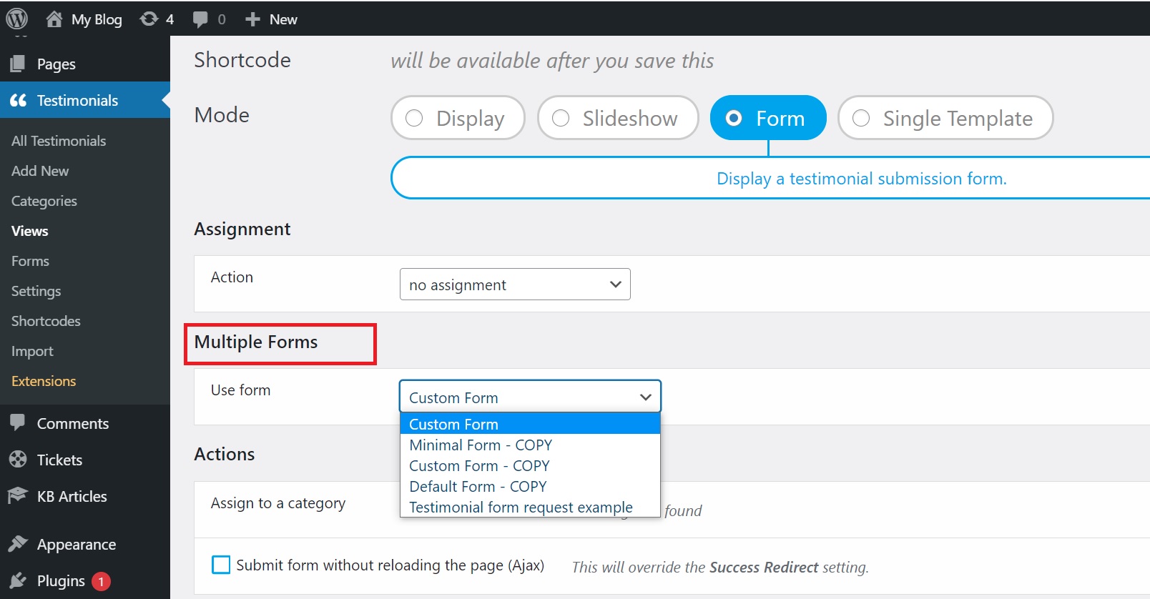
Task: Click the Use form label
Action: pos(241,390)
